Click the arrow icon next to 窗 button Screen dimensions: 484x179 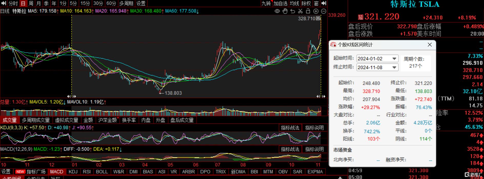click(x=324, y=3)
